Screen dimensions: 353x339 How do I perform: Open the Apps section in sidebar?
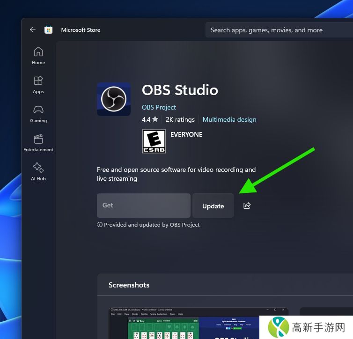click(38, 85)
